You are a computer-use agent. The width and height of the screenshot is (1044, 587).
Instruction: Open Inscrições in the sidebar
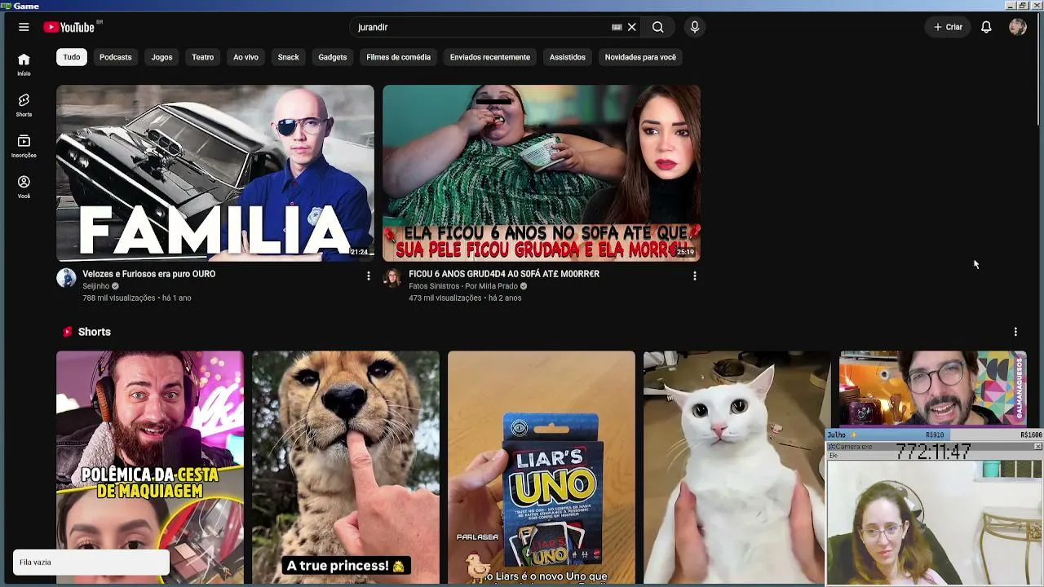coord(24,146)
